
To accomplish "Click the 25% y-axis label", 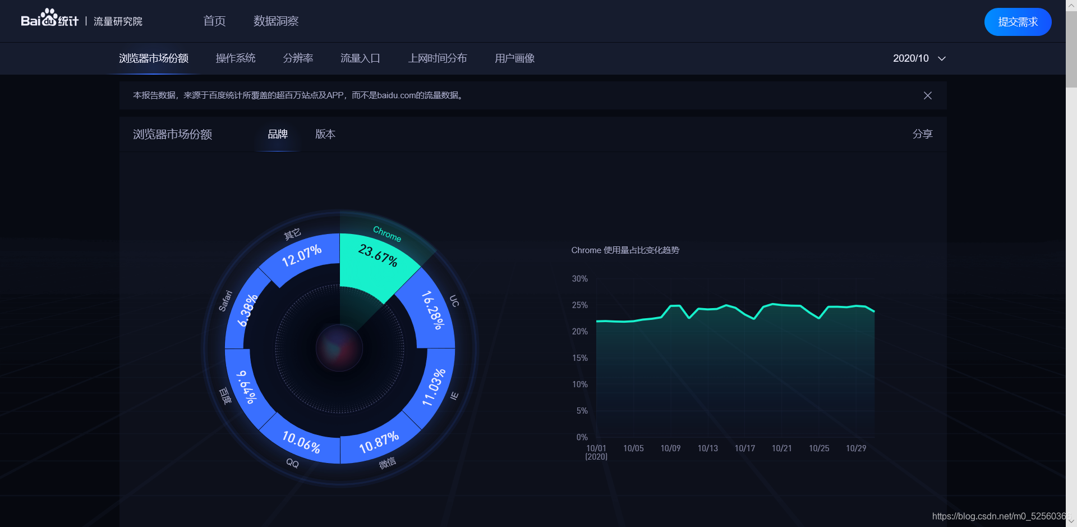I will (x=579, y=305).
